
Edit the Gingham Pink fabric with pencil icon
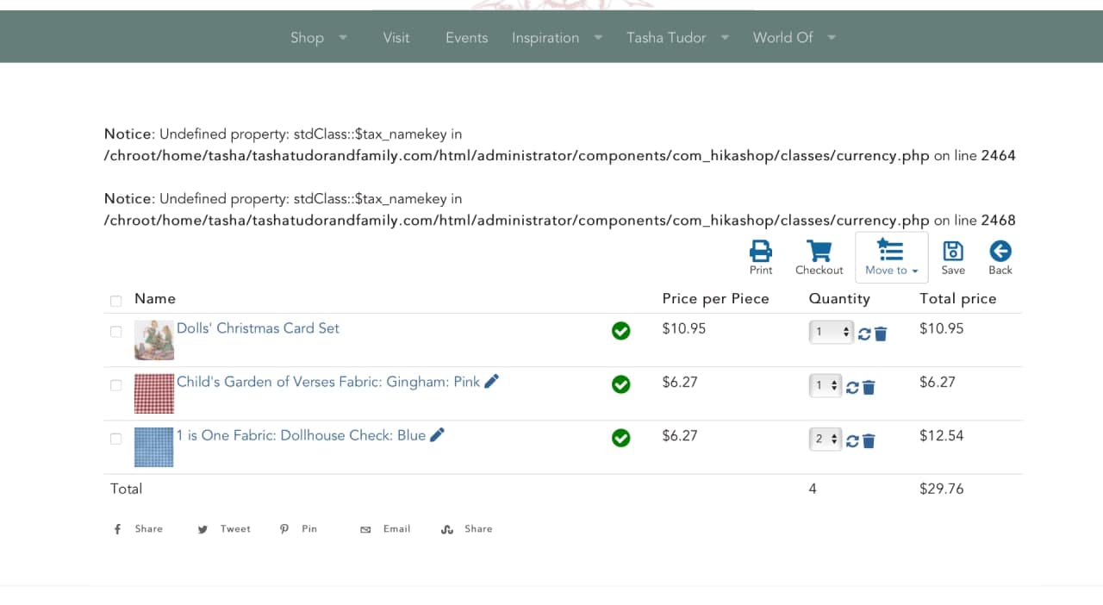click(491, 381)
